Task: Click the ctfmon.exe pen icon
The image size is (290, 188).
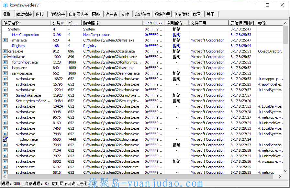Action: [x=5, y=139]
